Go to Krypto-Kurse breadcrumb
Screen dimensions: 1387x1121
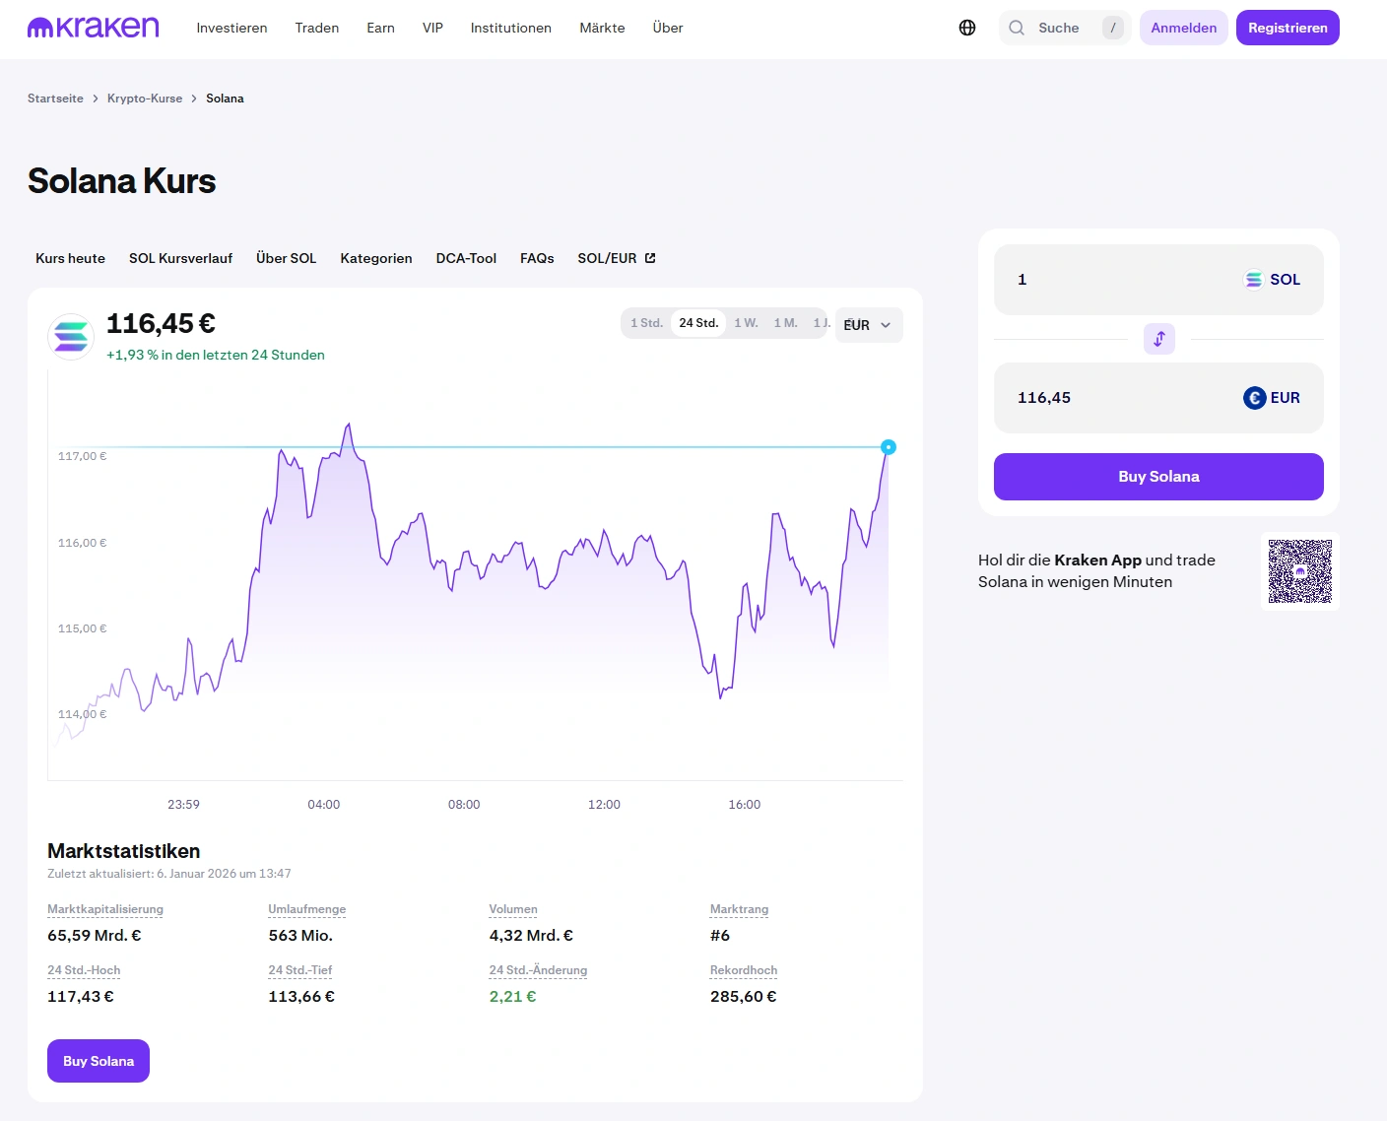point(145,99)
